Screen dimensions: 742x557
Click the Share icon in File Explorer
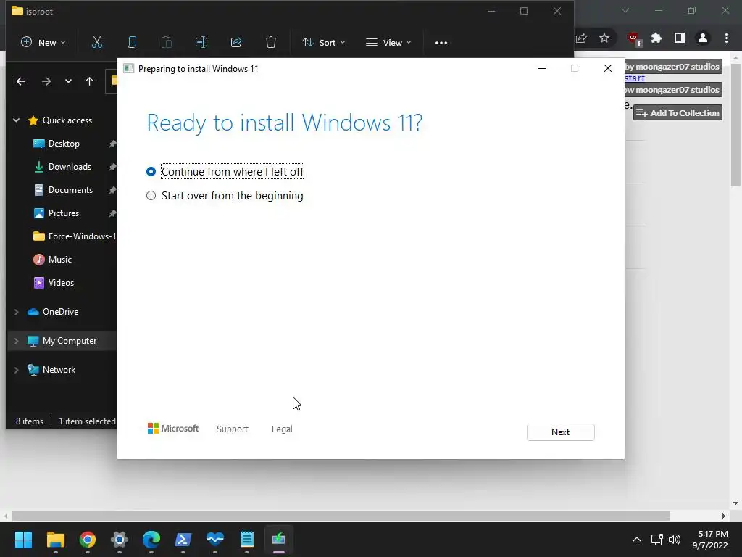click(x=236, y=42)
